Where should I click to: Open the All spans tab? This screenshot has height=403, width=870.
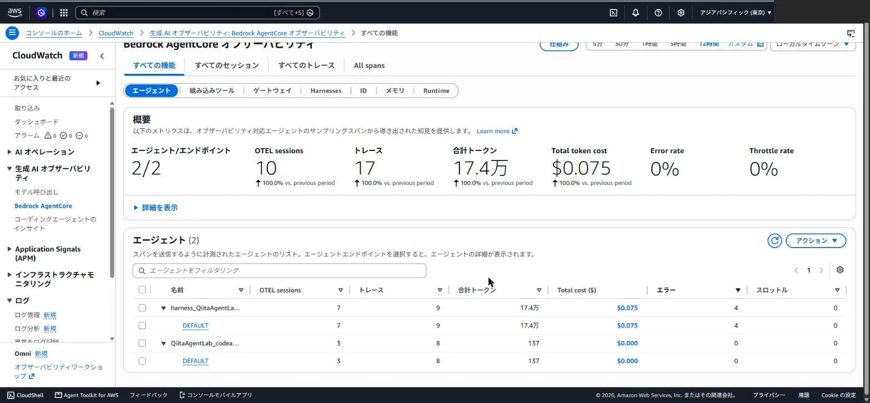(x=369, y=66)
